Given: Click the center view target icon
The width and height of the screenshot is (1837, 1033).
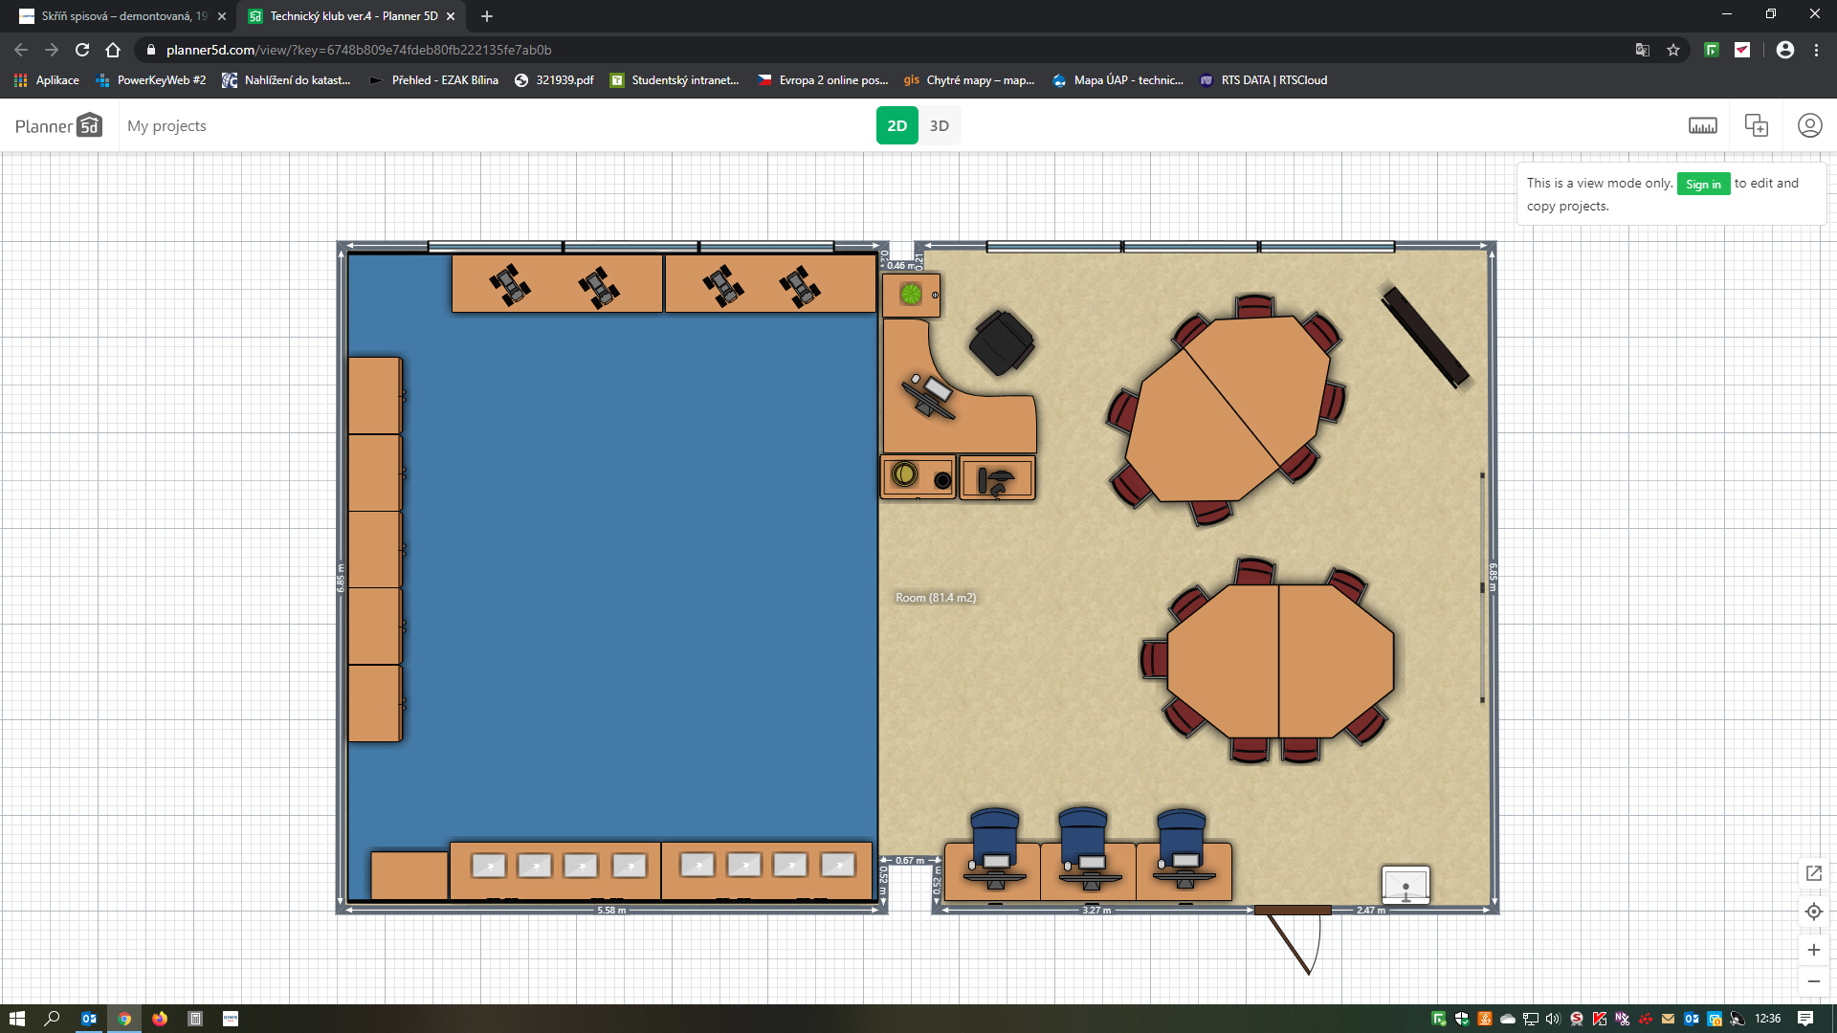Looking at the screenshot, I should [x=1813, y=912].
